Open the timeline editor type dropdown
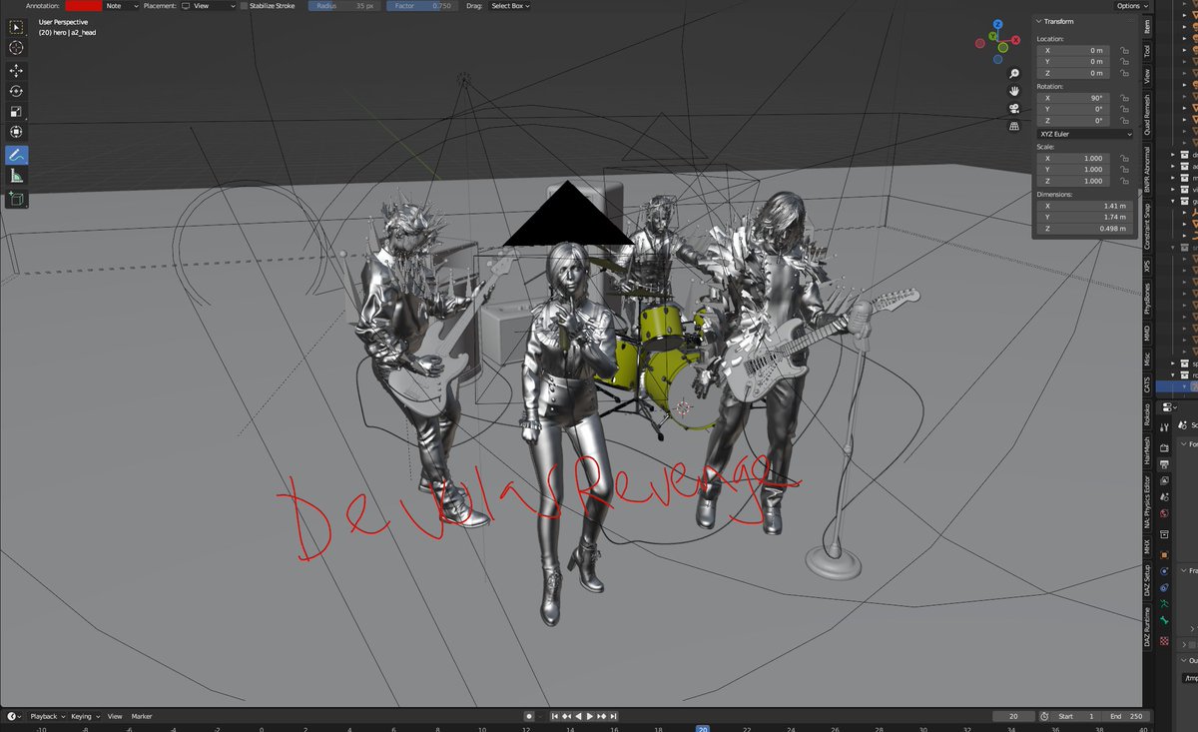This screenshot has width=1198, height=732. (x=14, y=716)
